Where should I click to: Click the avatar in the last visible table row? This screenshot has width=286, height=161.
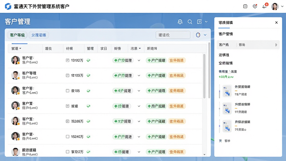[15, 152]
